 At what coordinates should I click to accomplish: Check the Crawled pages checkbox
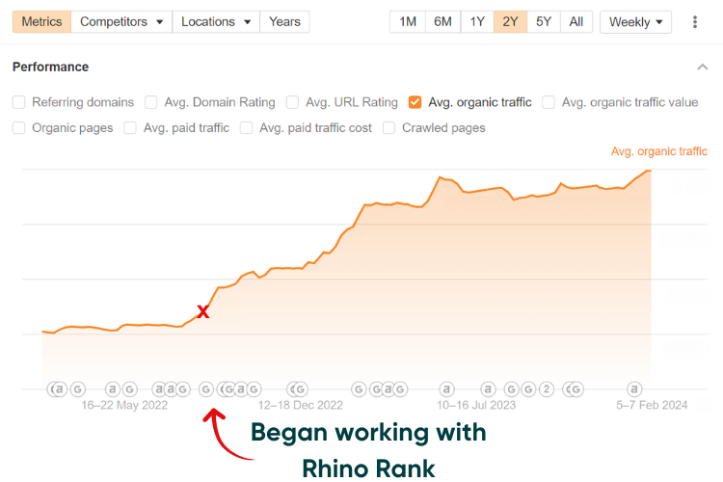pos(389,128)
